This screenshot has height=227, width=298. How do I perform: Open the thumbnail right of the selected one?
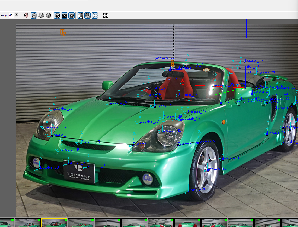(81, 223)
